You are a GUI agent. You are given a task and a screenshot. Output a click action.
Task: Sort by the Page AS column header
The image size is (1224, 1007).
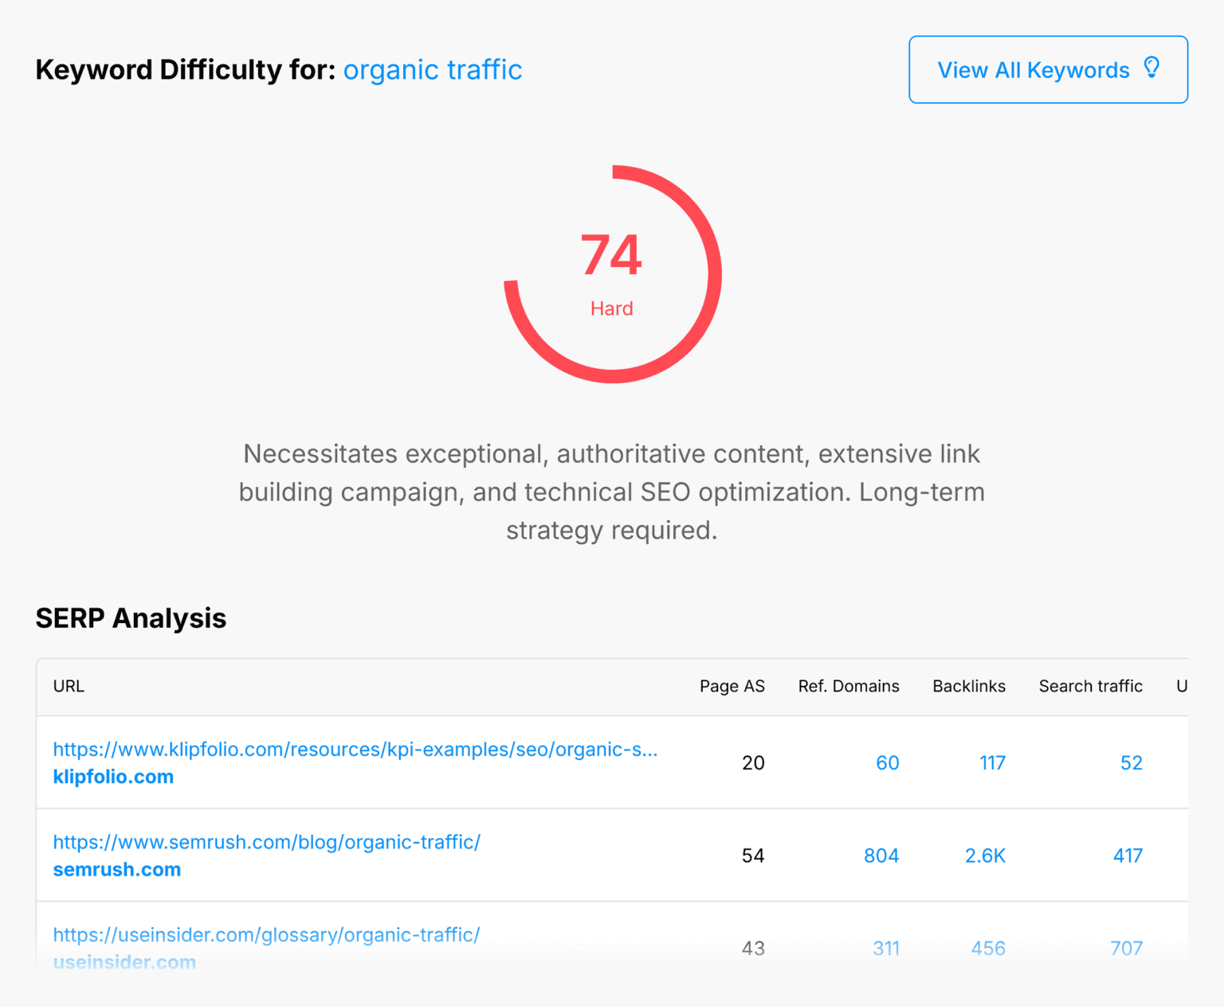732,686
